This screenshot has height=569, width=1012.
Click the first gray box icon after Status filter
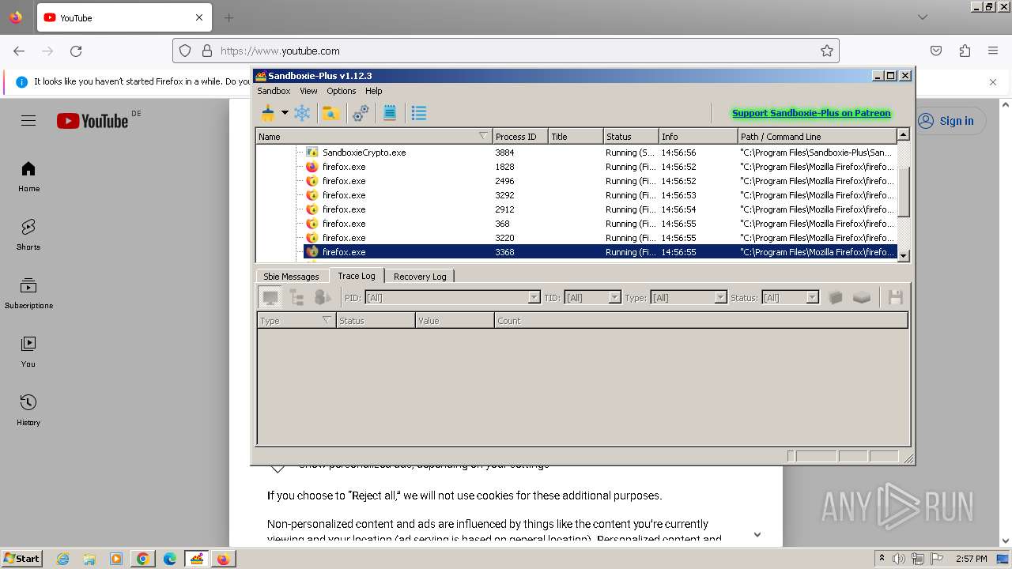point(836,298)
